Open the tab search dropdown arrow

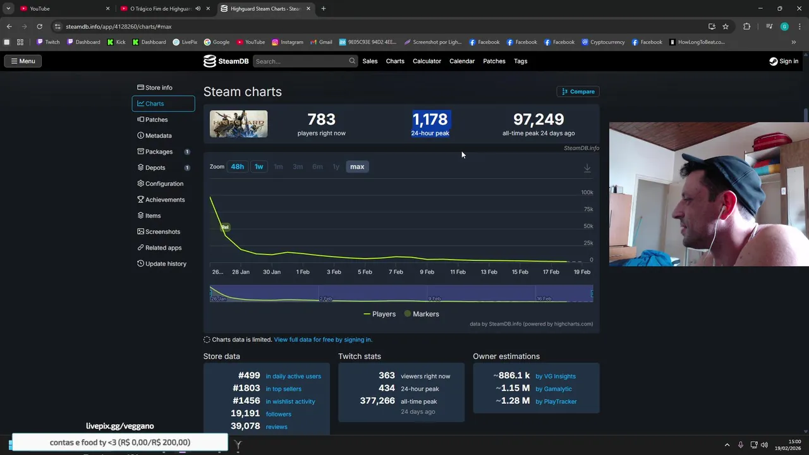8,9
